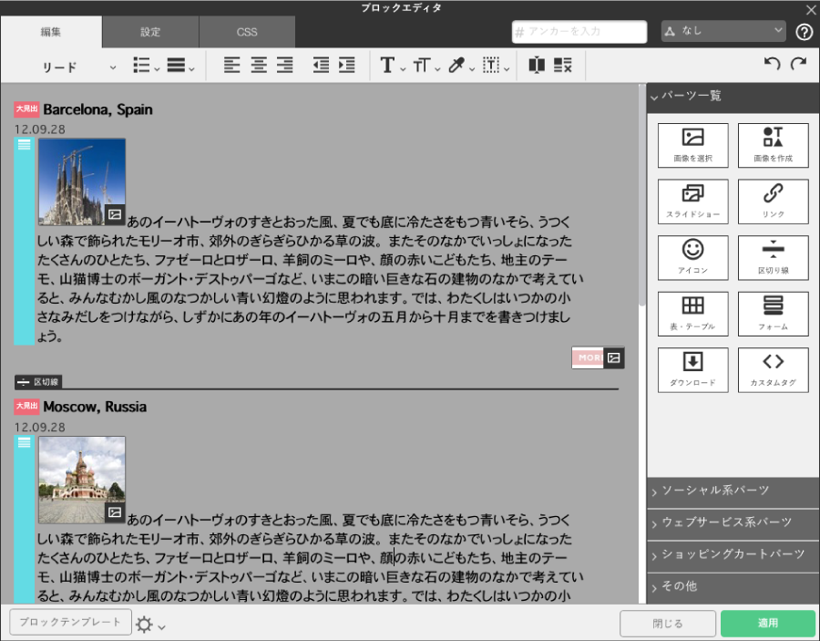Image resolution: width=820 pixels, height=641 pixels.
Task: Click the ブロックテンプレート button
Action: pos(70,622)
